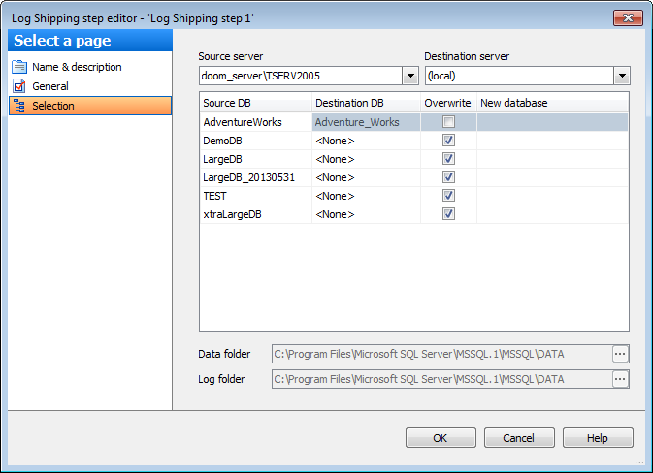Uncheck Overwrite for TEST
Screen dimensions: 653x473
click(448, 196)
